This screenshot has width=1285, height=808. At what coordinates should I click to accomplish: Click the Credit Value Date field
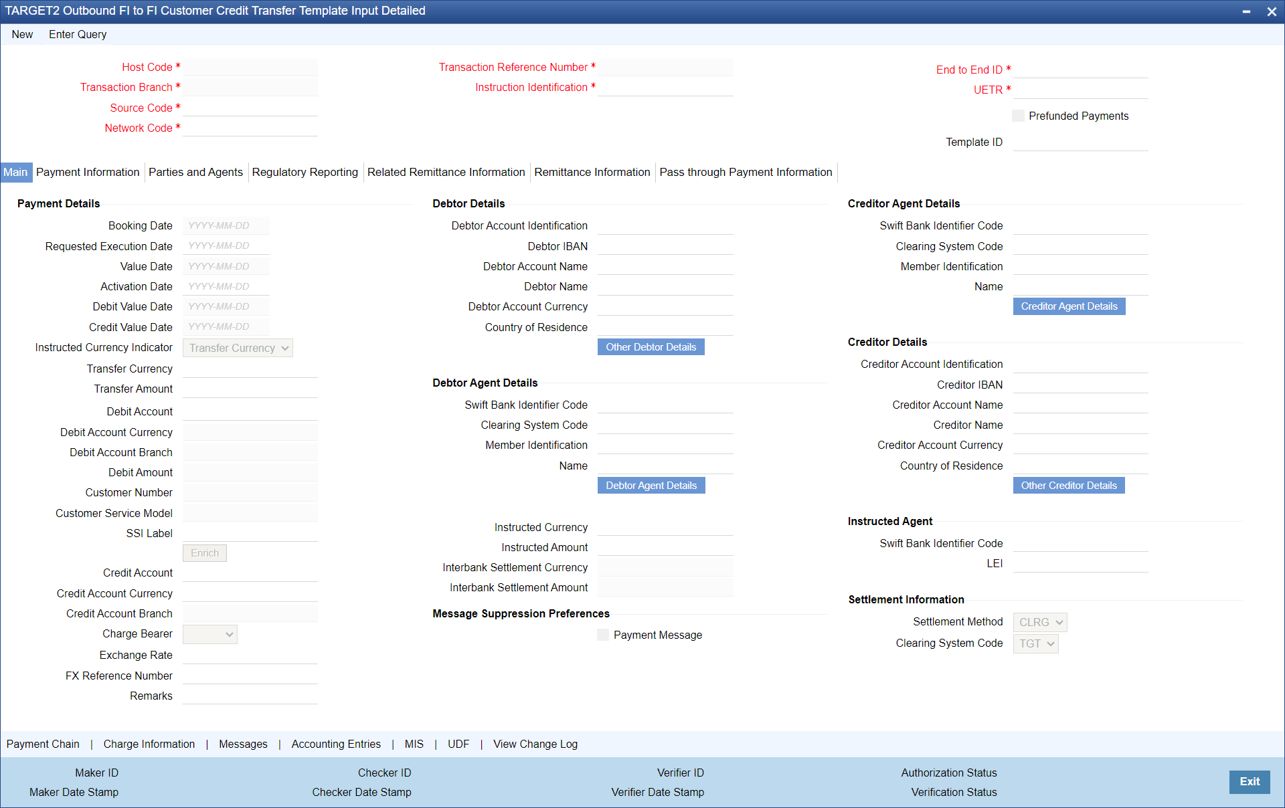(x=226, y=327)
